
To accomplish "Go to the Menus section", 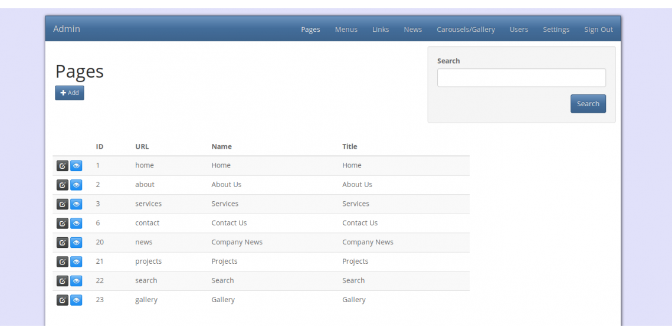I will 346,30.
